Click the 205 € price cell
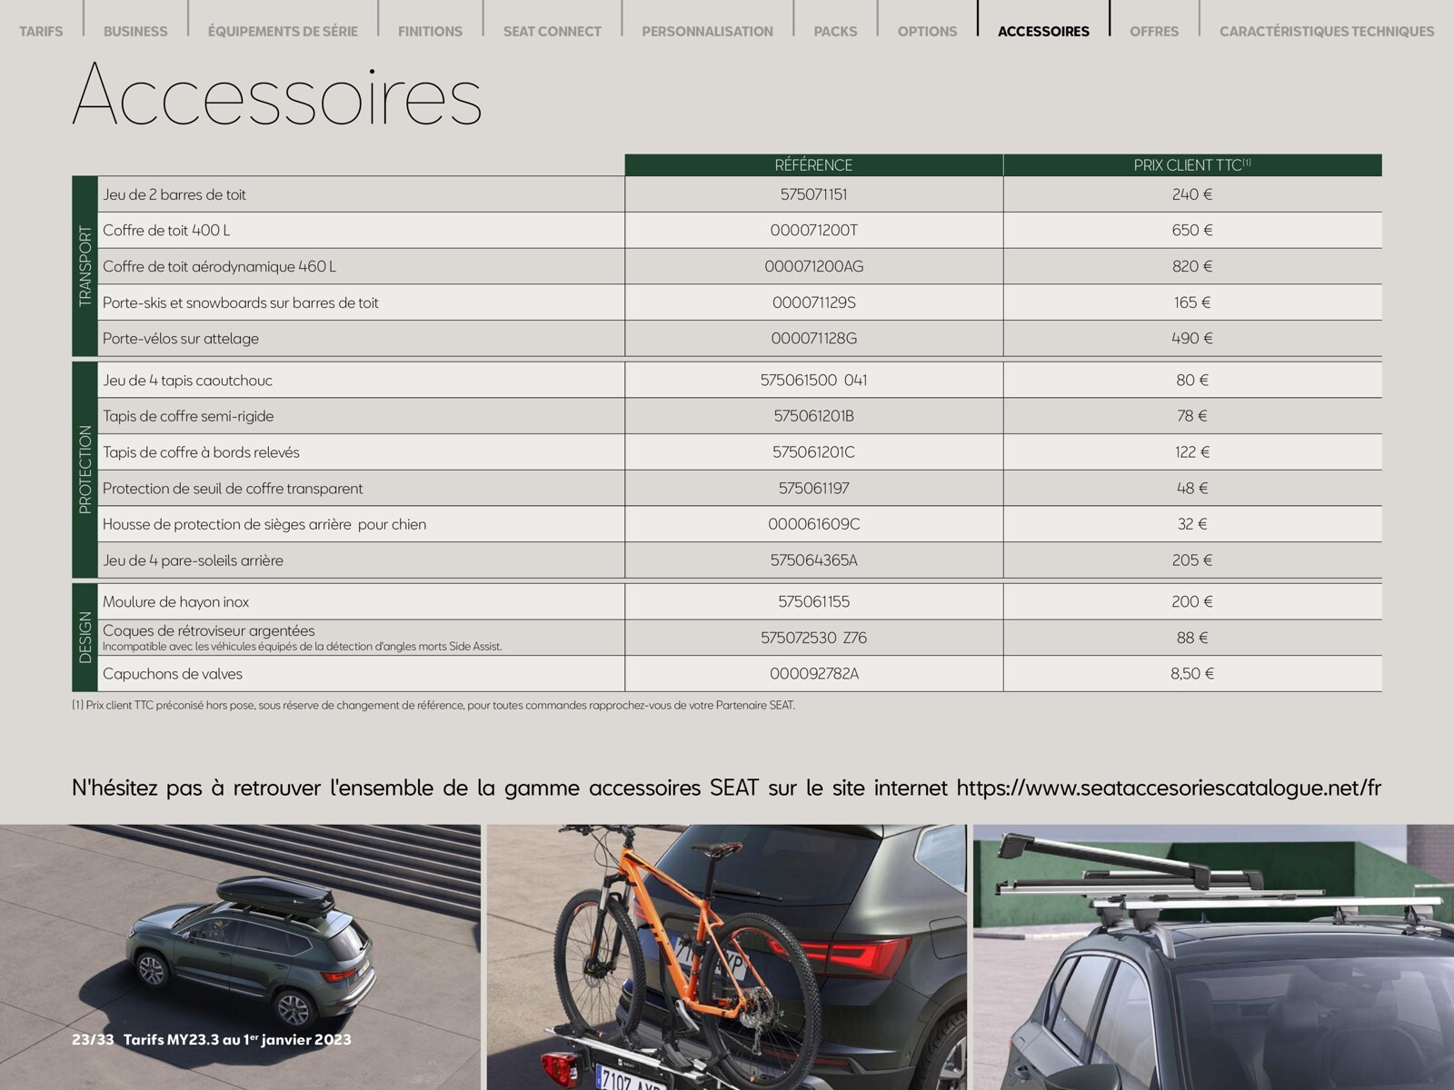 point(1192,560)
